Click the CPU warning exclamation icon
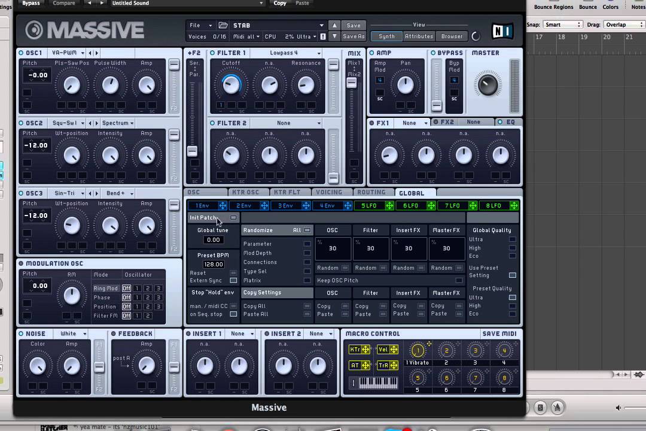 [323, 37]
